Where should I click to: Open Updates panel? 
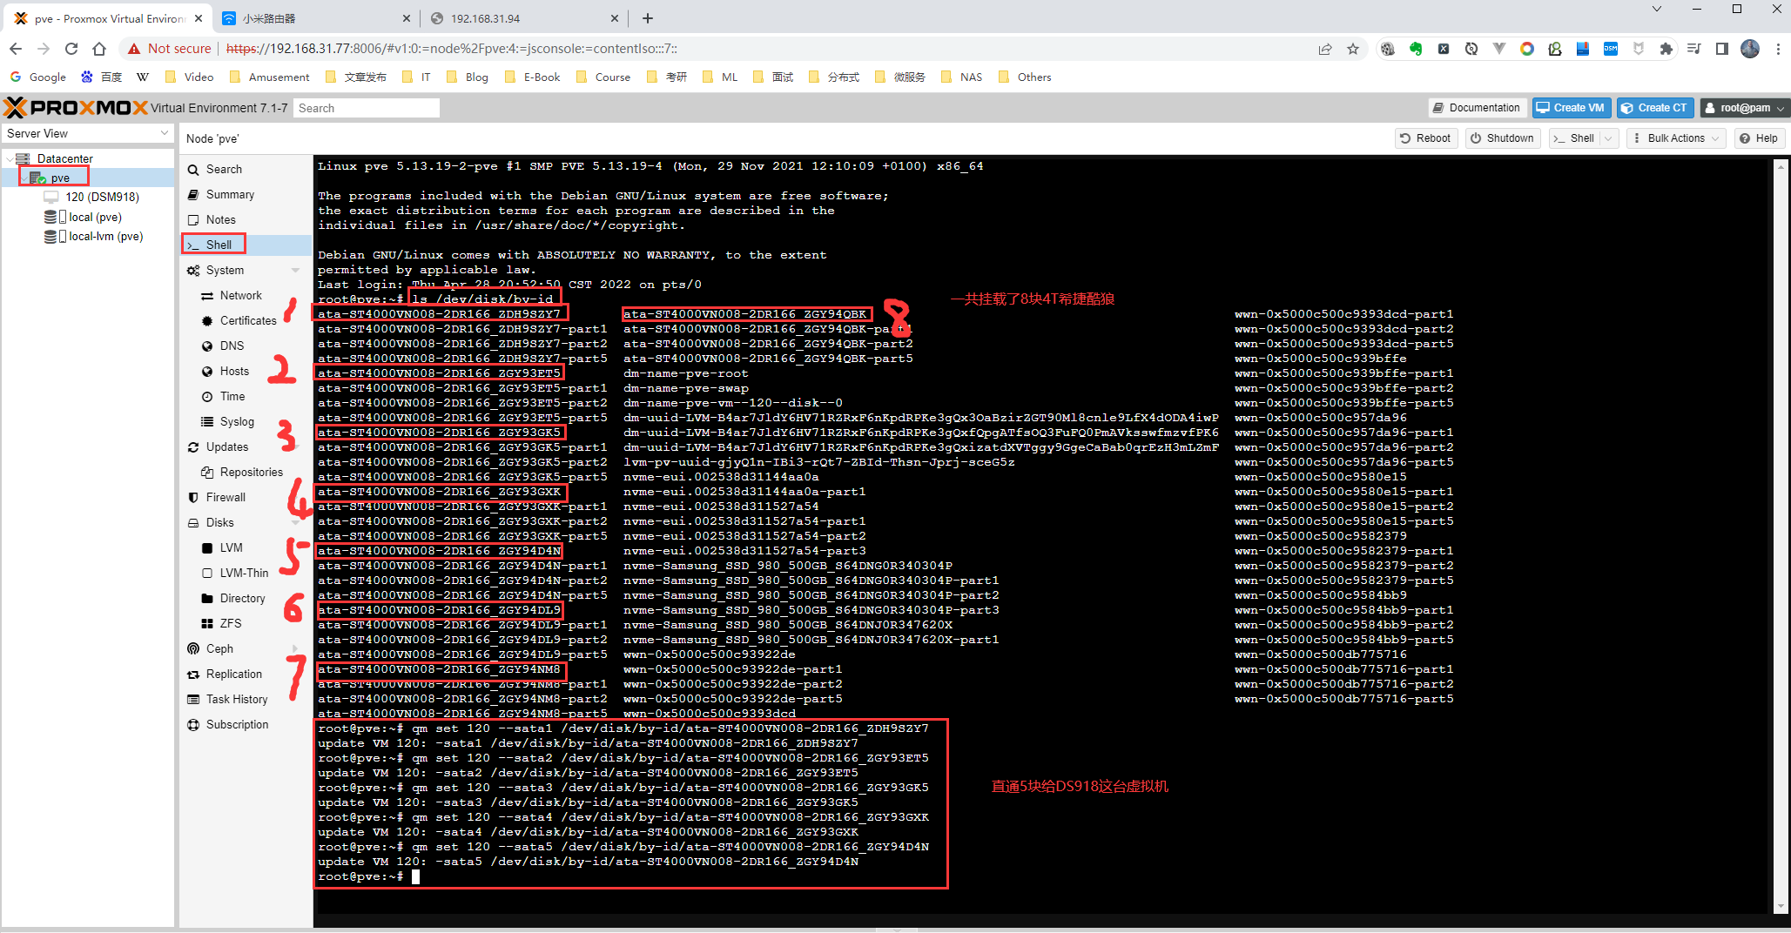246,446
